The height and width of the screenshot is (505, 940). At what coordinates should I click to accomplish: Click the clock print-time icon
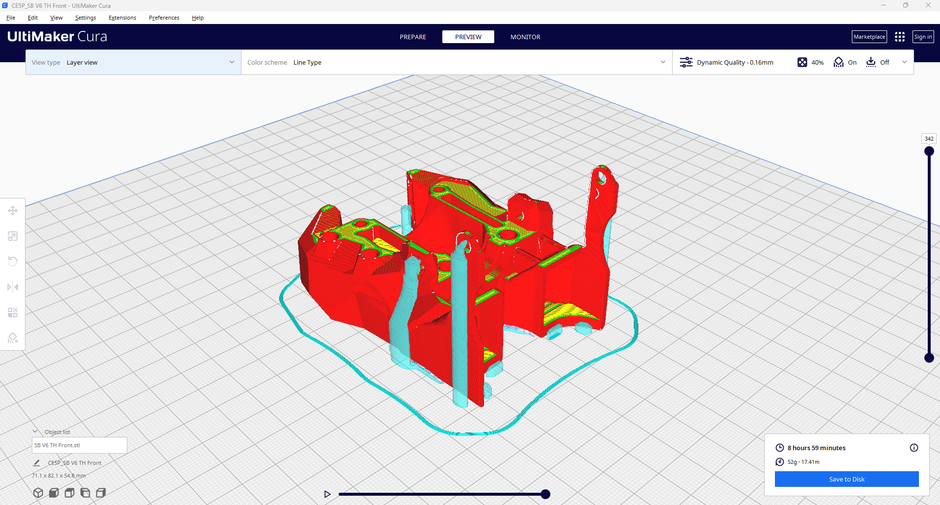click(780, 448)
